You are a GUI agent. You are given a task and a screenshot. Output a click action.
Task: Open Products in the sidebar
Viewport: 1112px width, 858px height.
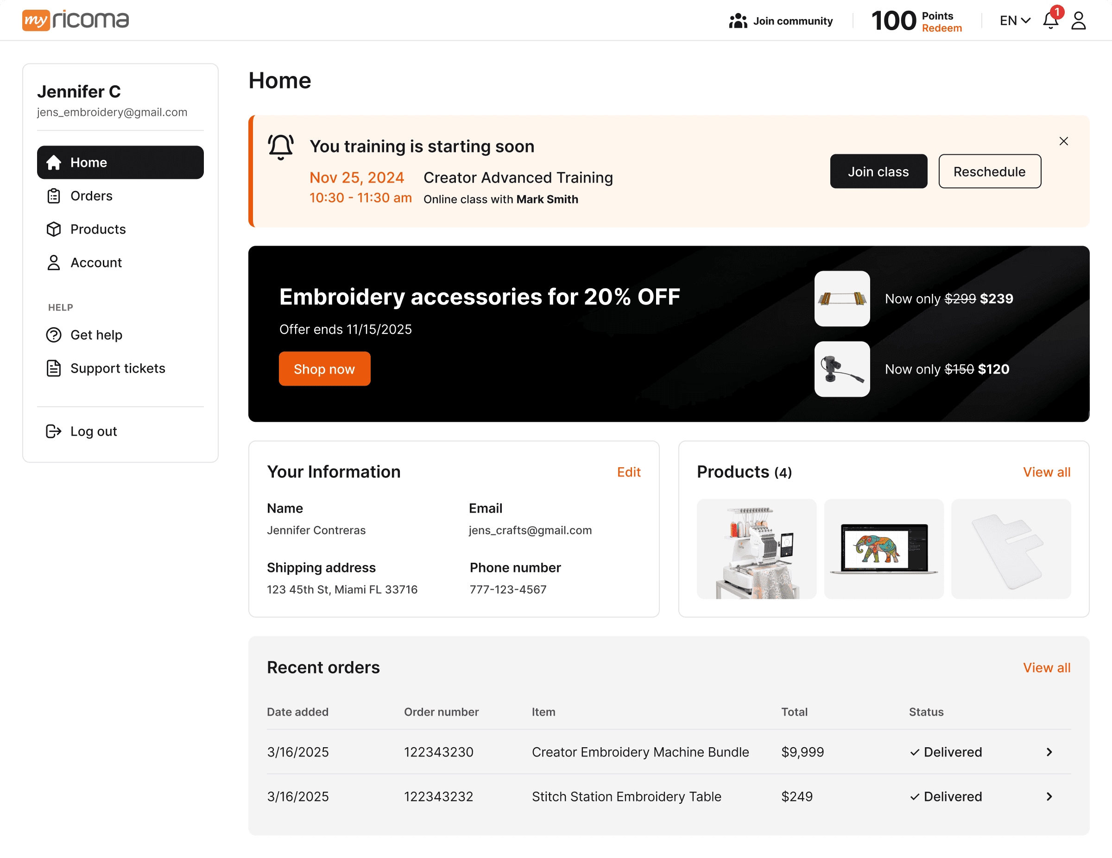point(120,229)
